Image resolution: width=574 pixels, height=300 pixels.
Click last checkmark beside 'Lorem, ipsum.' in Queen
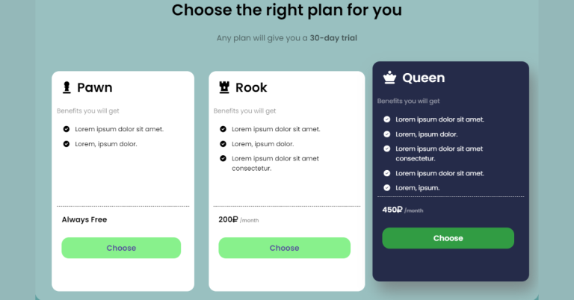point(387,188)
